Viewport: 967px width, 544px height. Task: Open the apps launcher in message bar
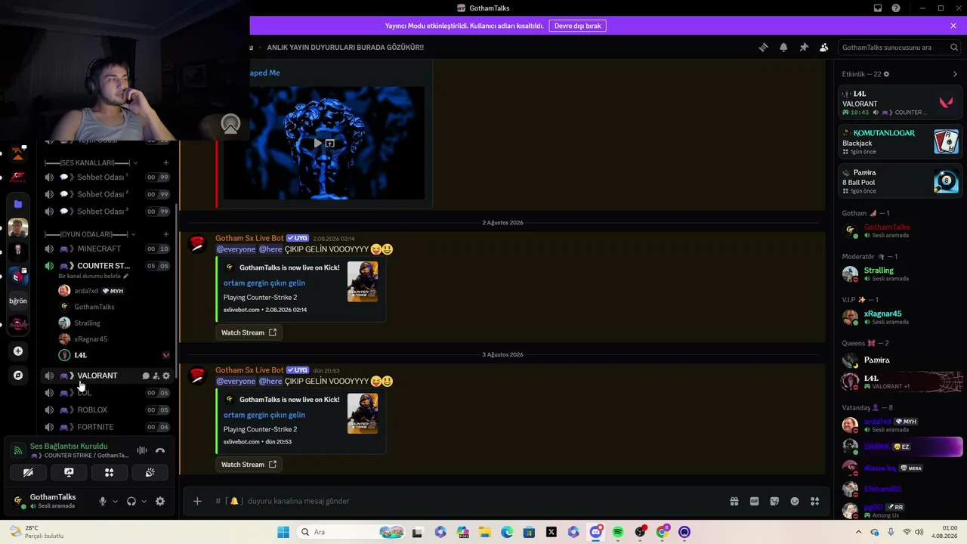coord(814,501)
